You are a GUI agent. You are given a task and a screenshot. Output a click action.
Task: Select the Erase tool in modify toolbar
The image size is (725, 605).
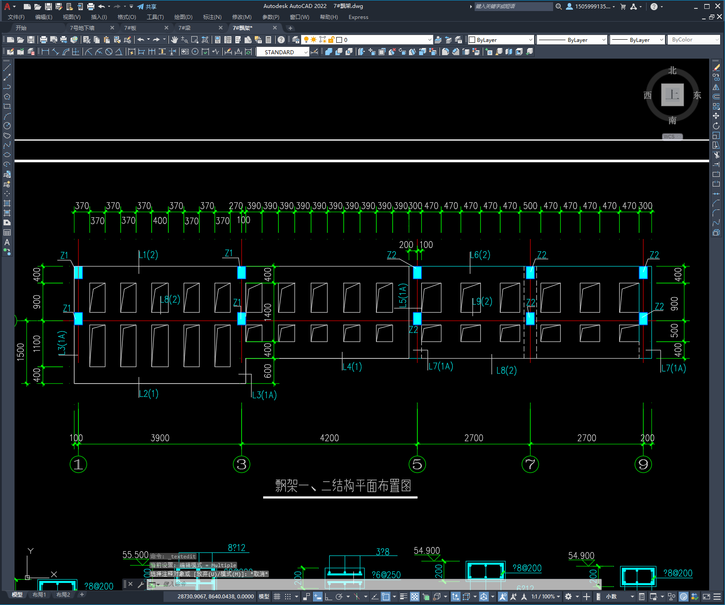coord(716,67)
